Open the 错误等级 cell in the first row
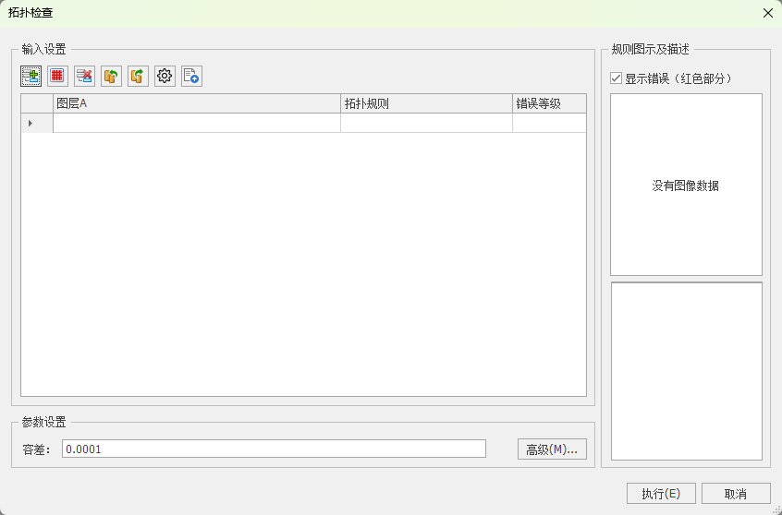Viewport: 782px width, 515px height. coord(549,123)
